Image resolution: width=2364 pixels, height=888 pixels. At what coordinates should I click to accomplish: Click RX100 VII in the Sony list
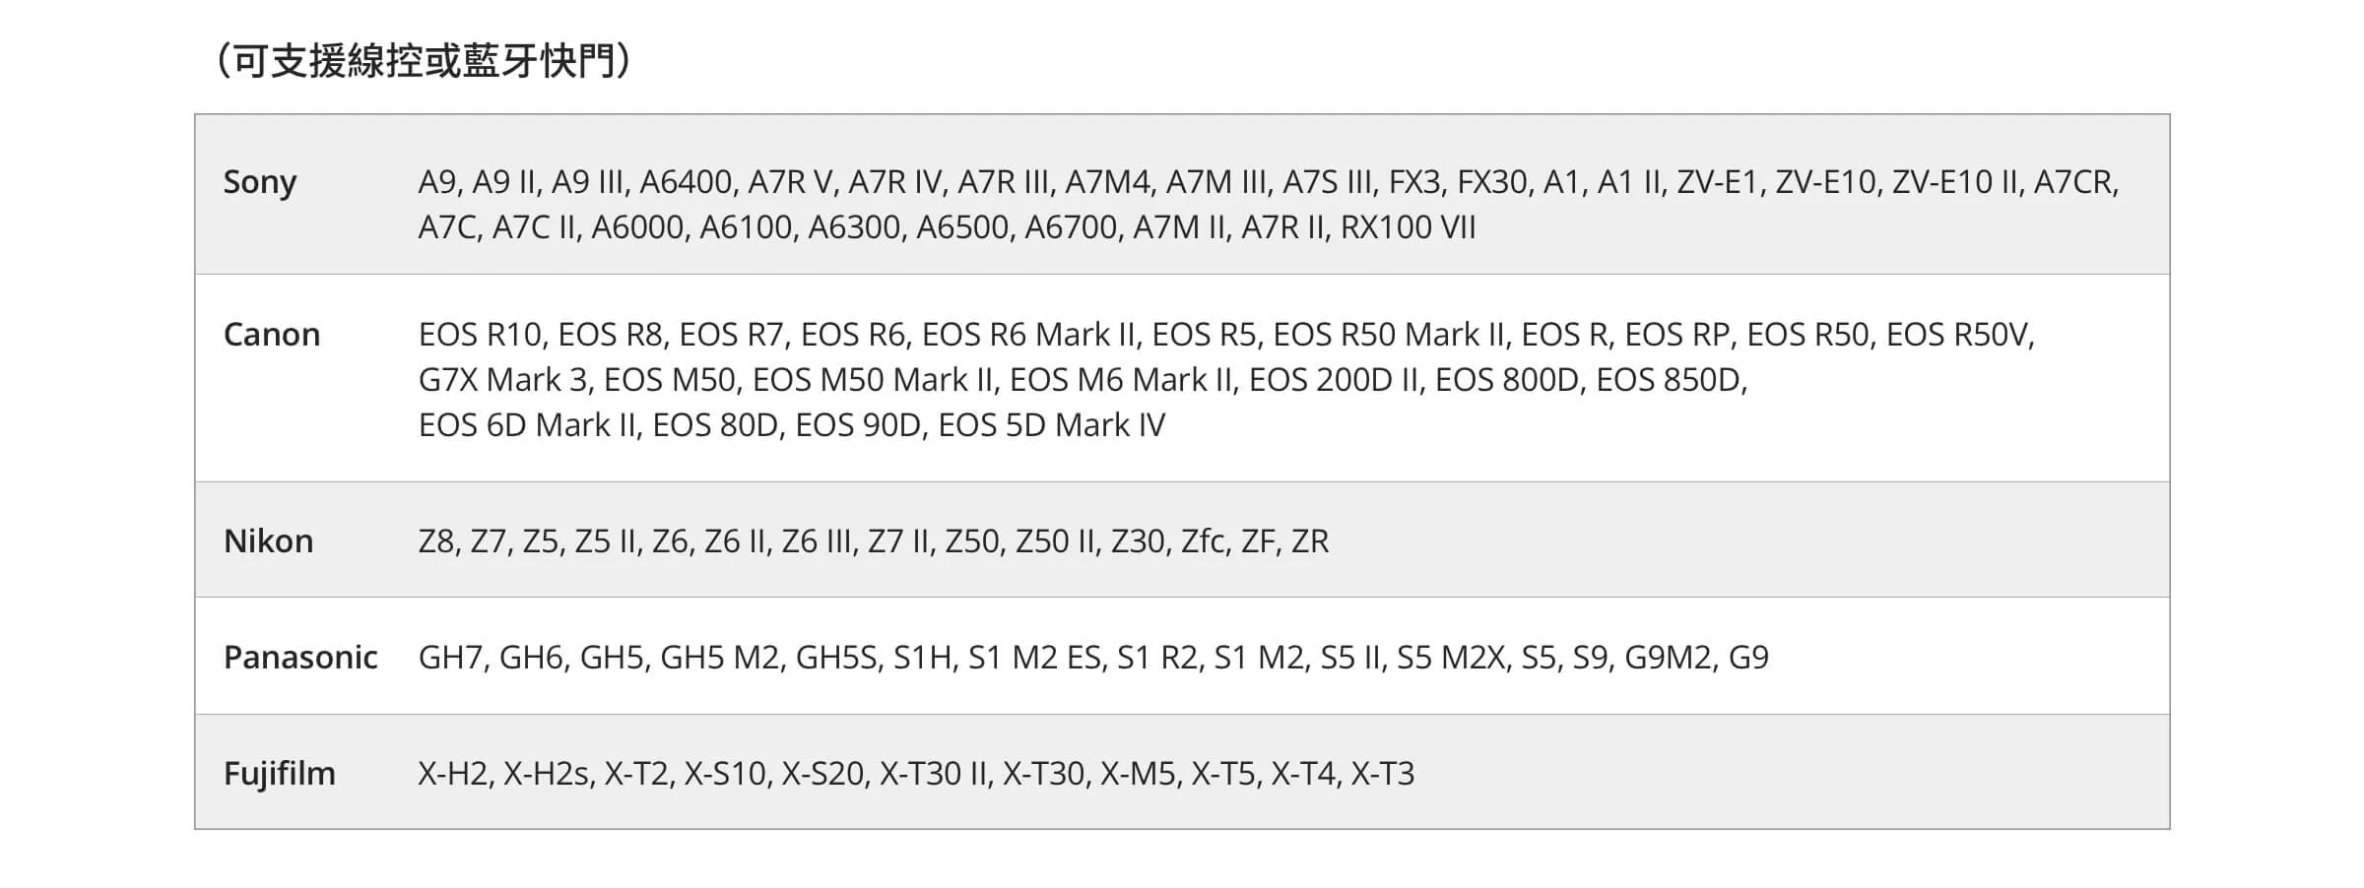(x=1408, y=227)
